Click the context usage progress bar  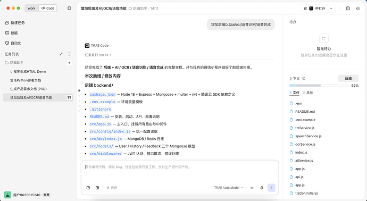(x=319, y=86)
